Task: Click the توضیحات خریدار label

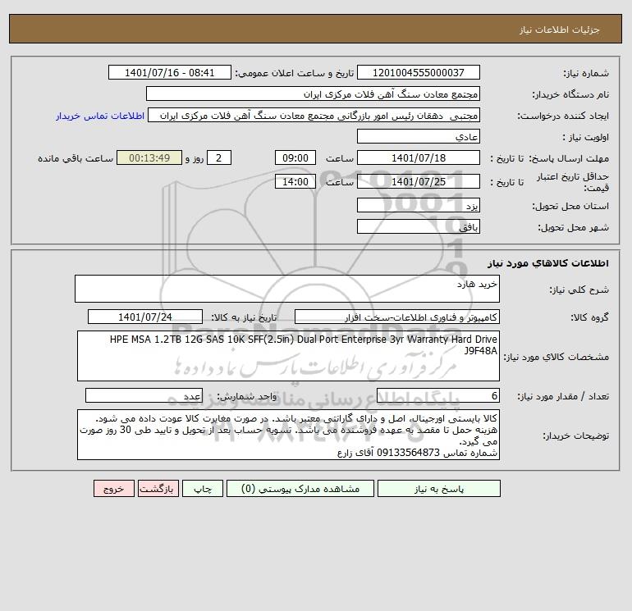Action: click(x=575, y=435)
